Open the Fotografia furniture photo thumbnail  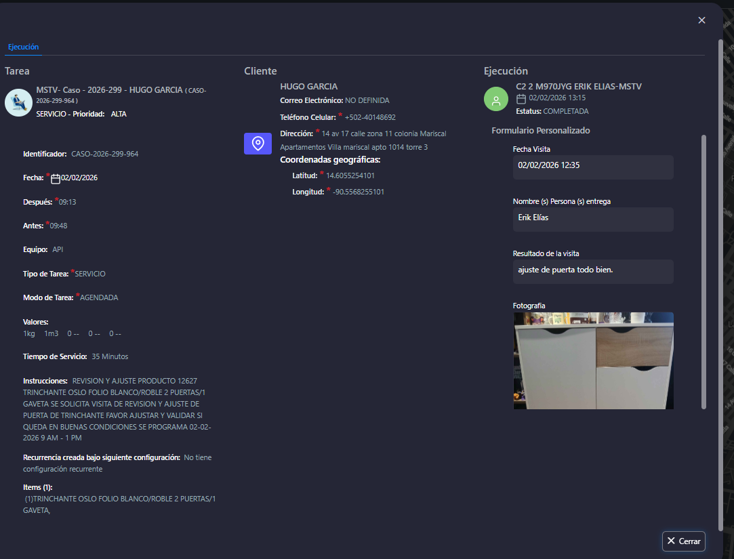click(593, 360)
